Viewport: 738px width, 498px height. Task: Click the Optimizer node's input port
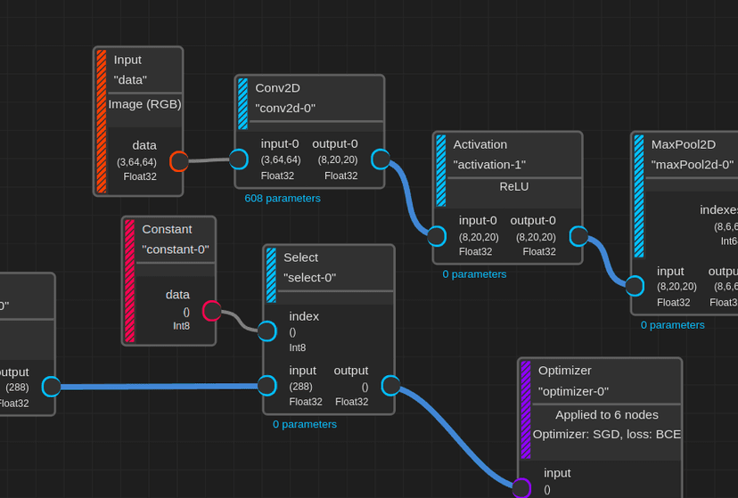521,487
